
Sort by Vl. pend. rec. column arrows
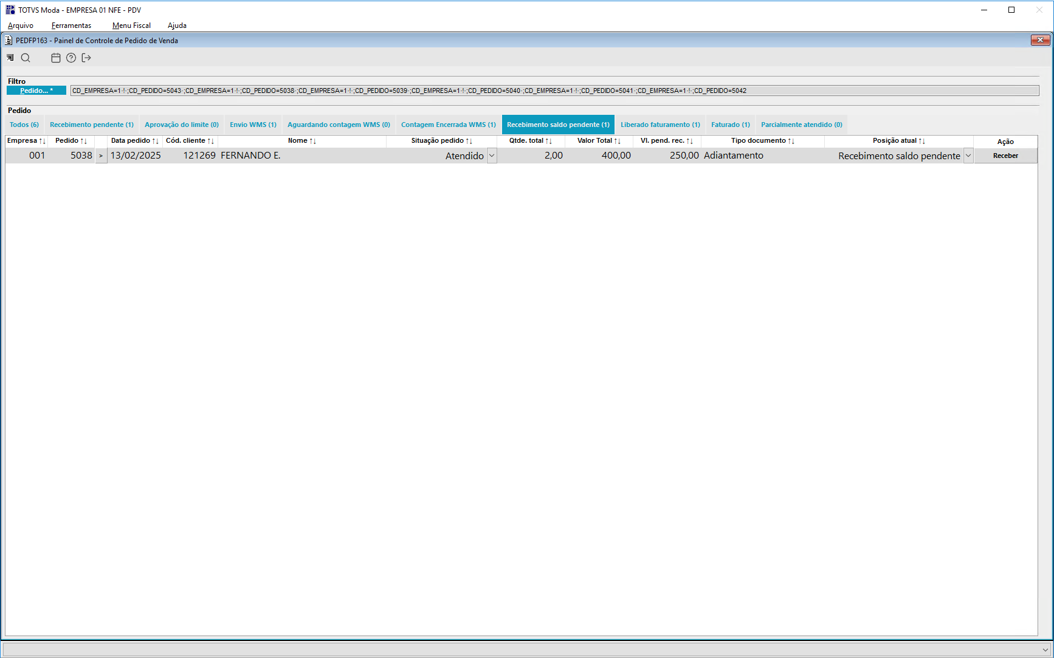coord(690,141)
